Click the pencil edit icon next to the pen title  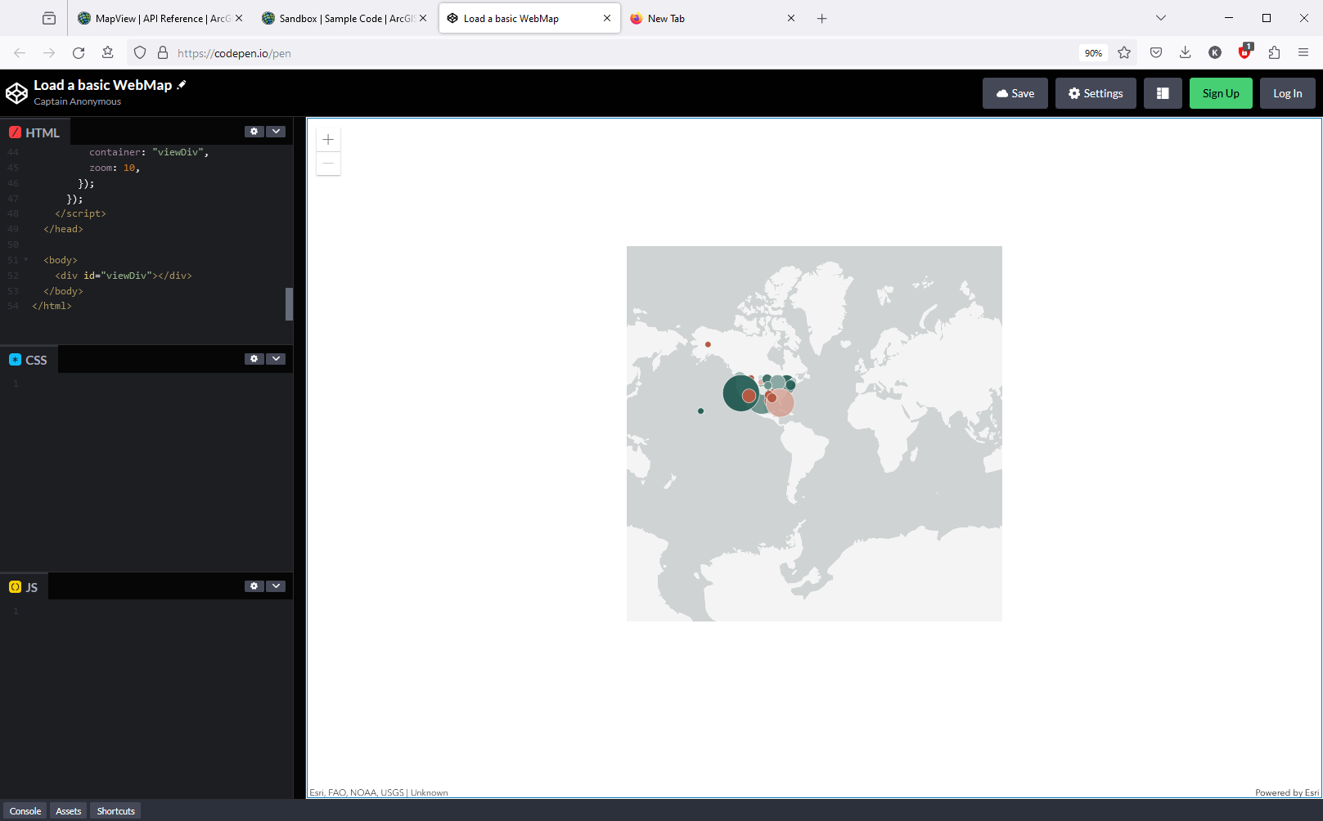click(x=182, y=84)
